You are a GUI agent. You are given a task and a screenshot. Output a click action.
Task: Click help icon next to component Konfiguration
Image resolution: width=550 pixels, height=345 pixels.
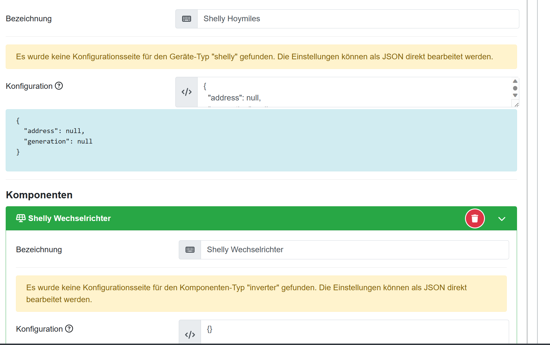click(69, 329)
